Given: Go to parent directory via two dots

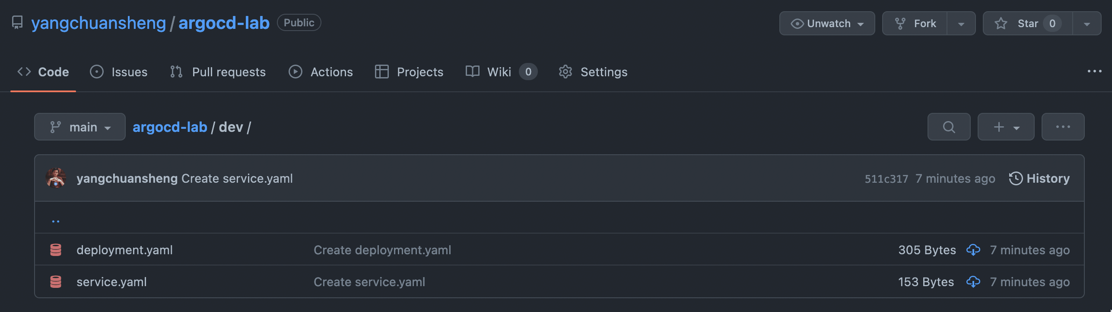Looking at the screenshot, I should (x=56, y=221).
